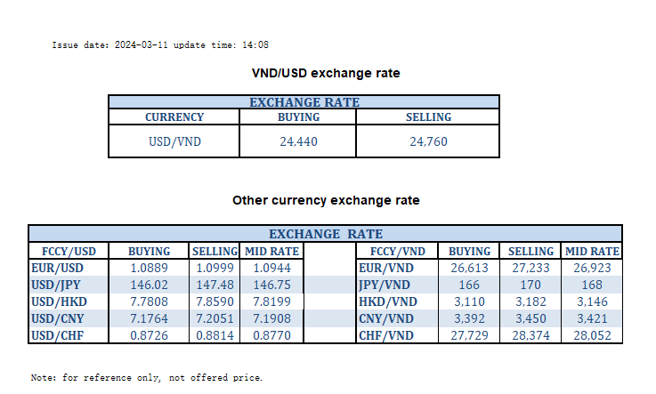Click the USD/VND selling rate 24,760
This screenshot has height=394, width=656.
tap(428, 141)
